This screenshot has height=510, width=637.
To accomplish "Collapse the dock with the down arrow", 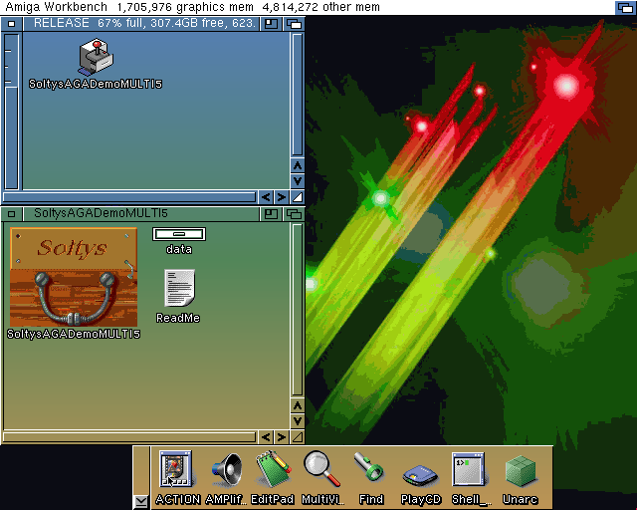I will pyautogui.click(x=141, y=501).
